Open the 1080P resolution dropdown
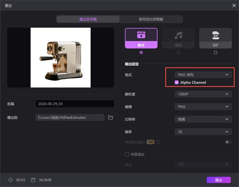 point(203,94)
